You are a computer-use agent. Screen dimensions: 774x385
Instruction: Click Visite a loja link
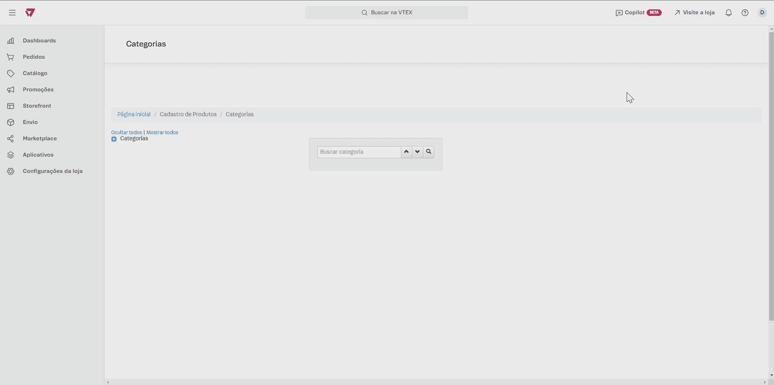[x=694, y=13]
